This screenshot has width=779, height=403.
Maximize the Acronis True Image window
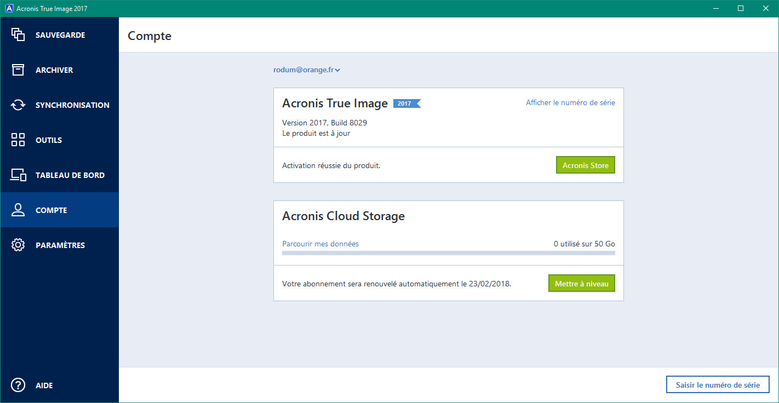(741, 8)
